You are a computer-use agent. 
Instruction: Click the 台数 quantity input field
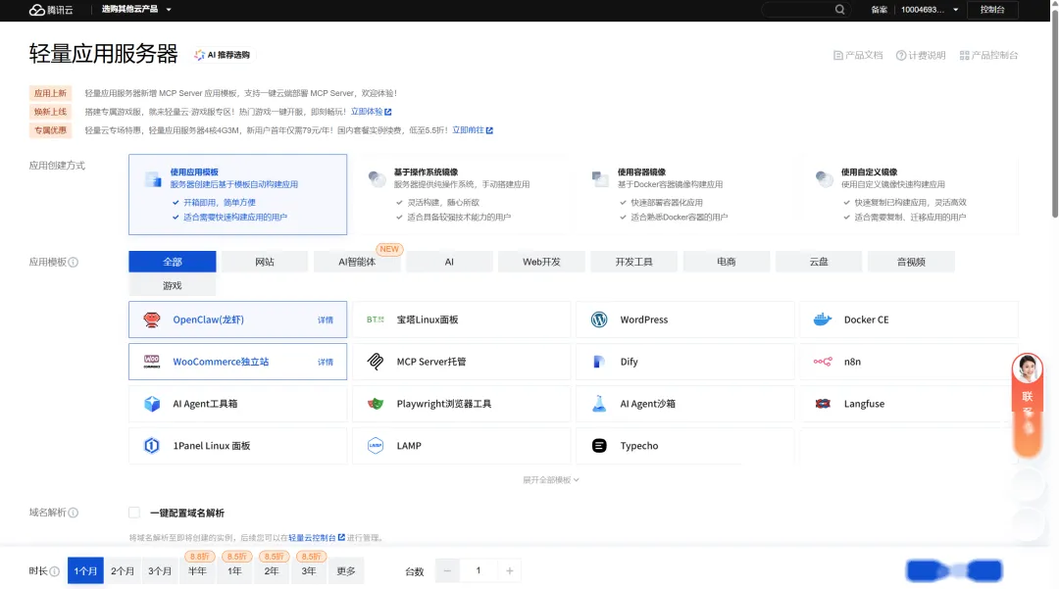tap(479, 570)
